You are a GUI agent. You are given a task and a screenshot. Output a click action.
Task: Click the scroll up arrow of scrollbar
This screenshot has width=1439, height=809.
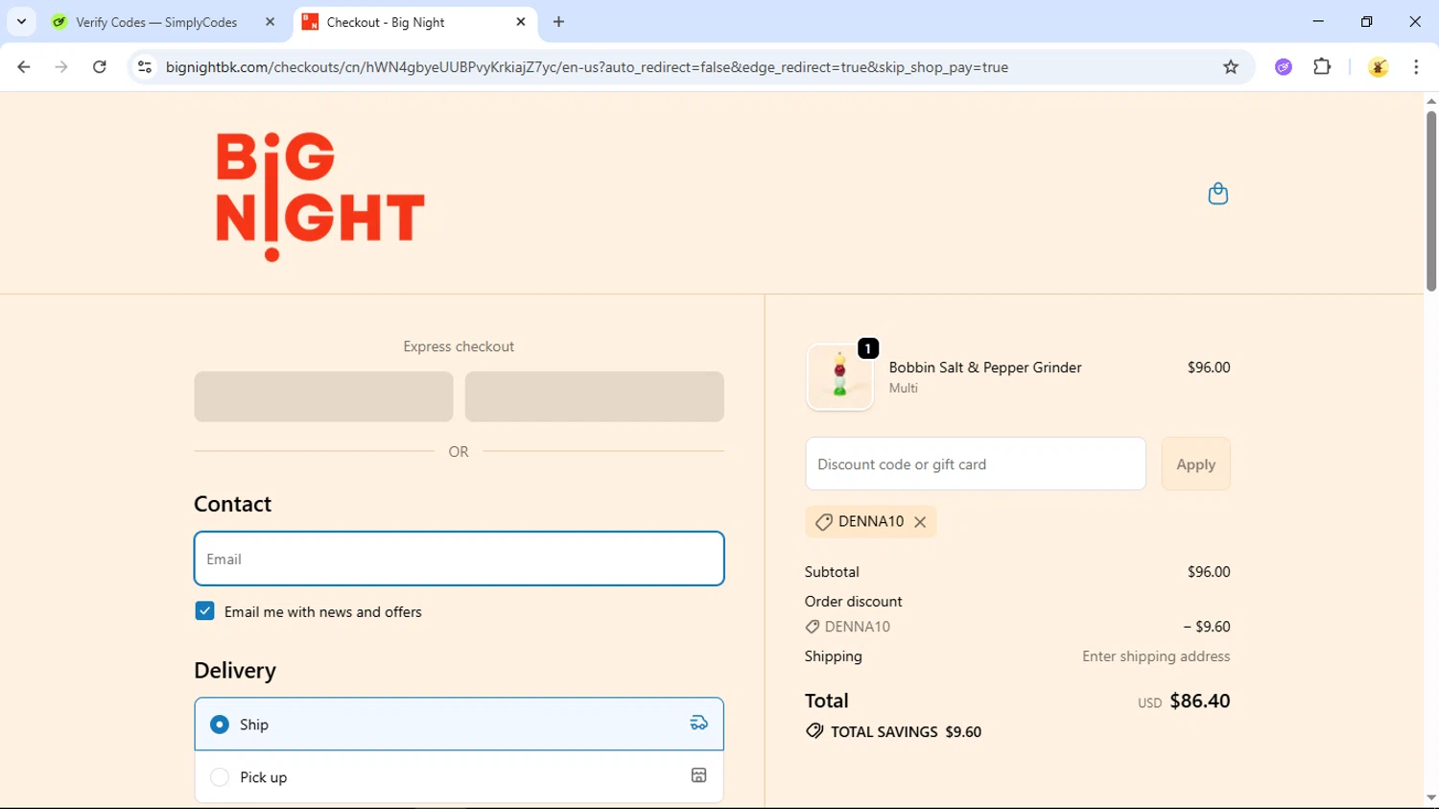[1431, 101]
